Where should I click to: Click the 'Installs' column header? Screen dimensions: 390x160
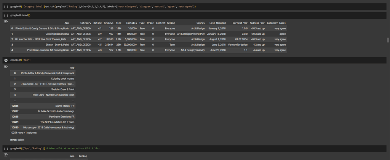131,23
